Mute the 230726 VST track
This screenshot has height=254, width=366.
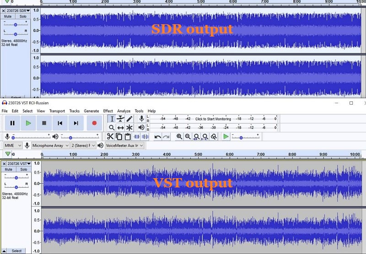pyautogui.click(x=8, y=169)
